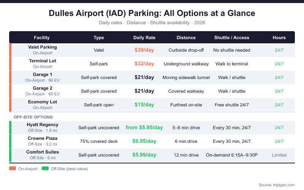Click the Hours column header
Viewport: 304px width, 190px height.
coord(279,38)
